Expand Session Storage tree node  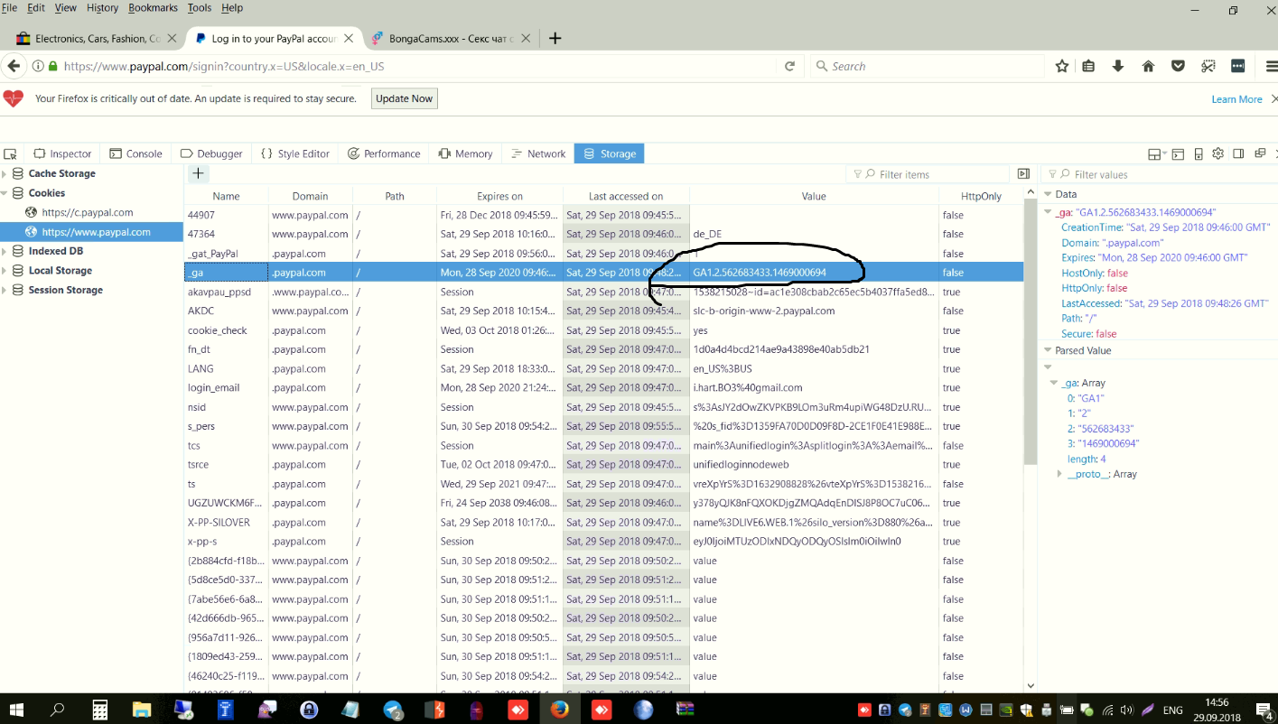[x=5, y=290]
